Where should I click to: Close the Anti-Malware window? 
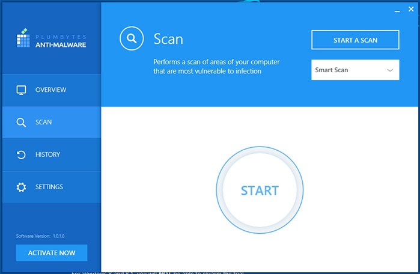click(x=411, y=9)
